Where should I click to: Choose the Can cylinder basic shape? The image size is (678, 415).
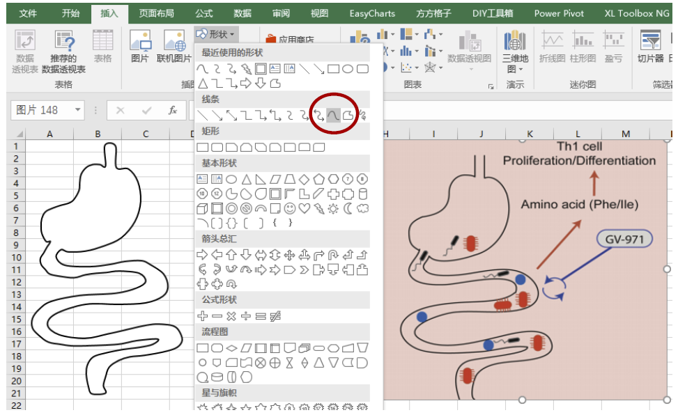(363, 194)
